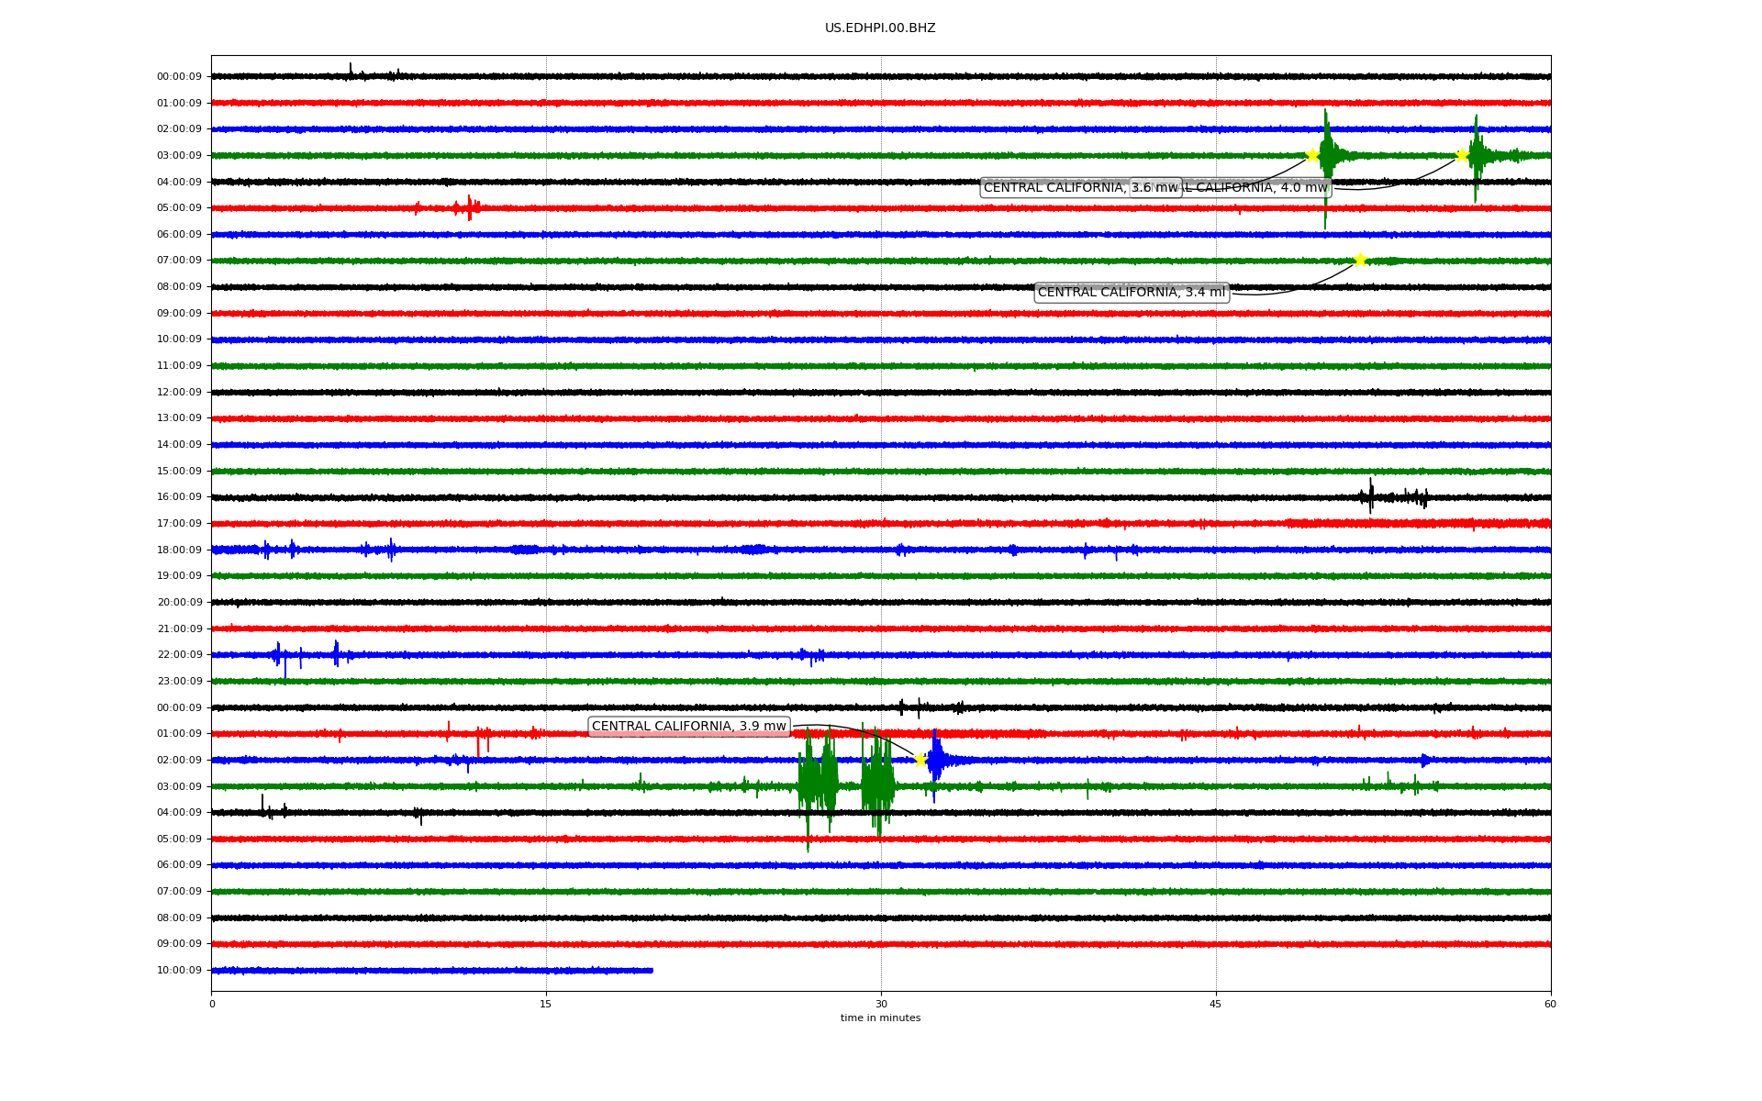1762x1101 pixels.
Task: Click the 45 tick label on the time axis
Action: [1215, 1004]
